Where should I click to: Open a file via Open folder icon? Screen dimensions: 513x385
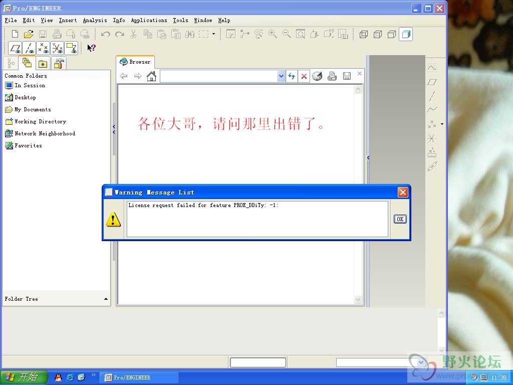(29, 34)
